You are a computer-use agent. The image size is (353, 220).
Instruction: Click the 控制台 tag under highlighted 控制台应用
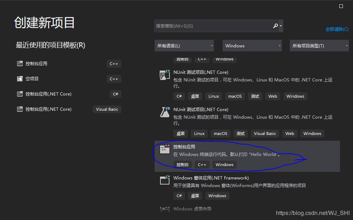182,165
